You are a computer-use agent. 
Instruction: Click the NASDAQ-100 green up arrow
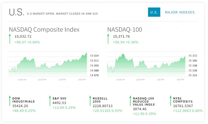click(x=108, y=39)
